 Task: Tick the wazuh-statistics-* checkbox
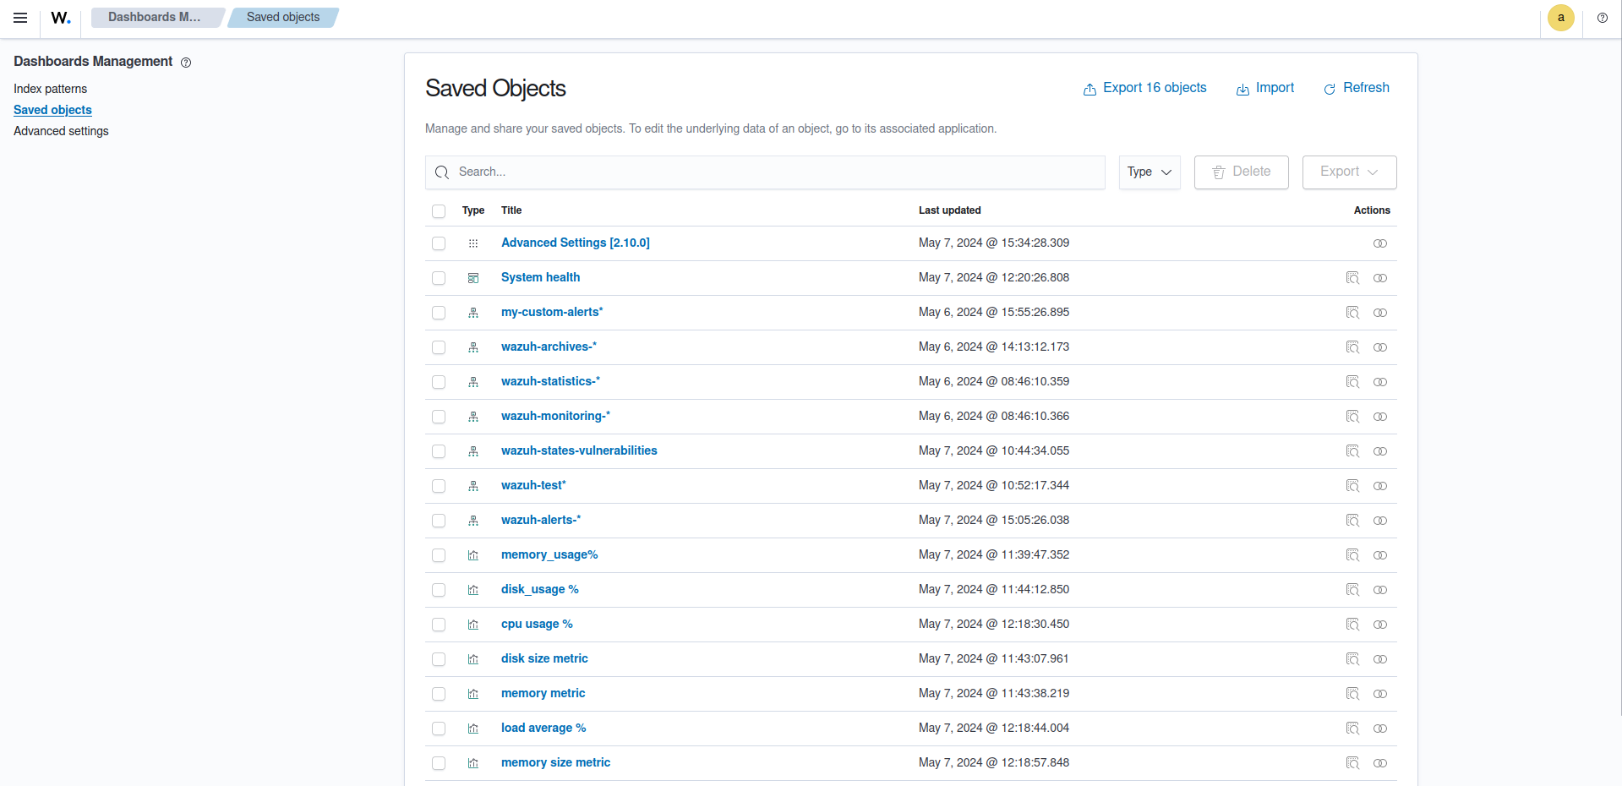point(439,382)
